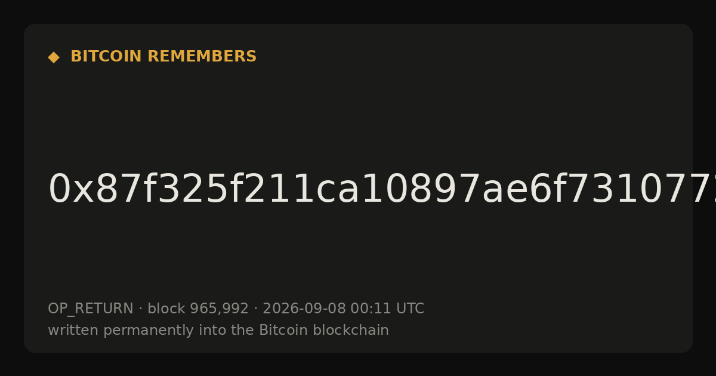Click the dot separator before the date
The width and height of the screenshot is (716, 376).
coord(256,309)
